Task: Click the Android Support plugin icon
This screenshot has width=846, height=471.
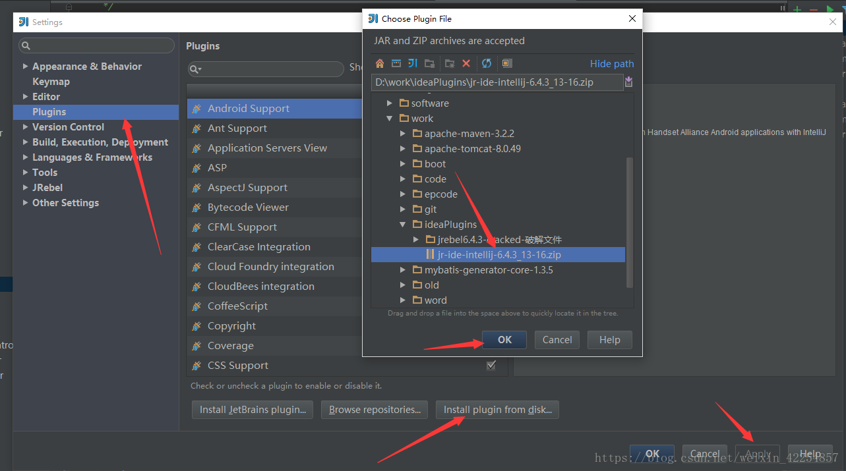Action: (x=196, y=109)
